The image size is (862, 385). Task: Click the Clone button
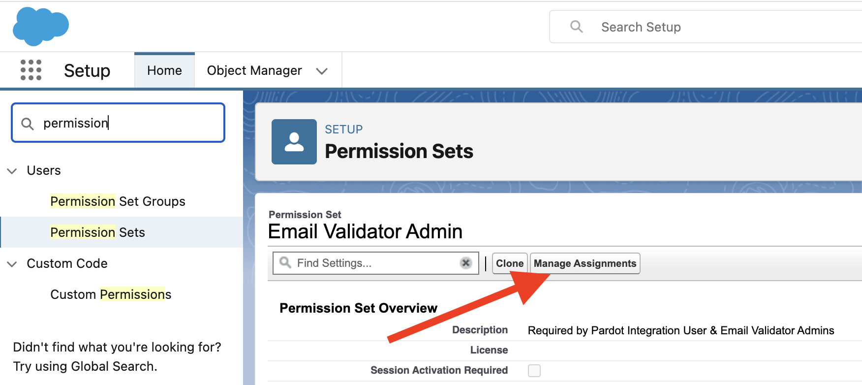click(x=509, y=263)
